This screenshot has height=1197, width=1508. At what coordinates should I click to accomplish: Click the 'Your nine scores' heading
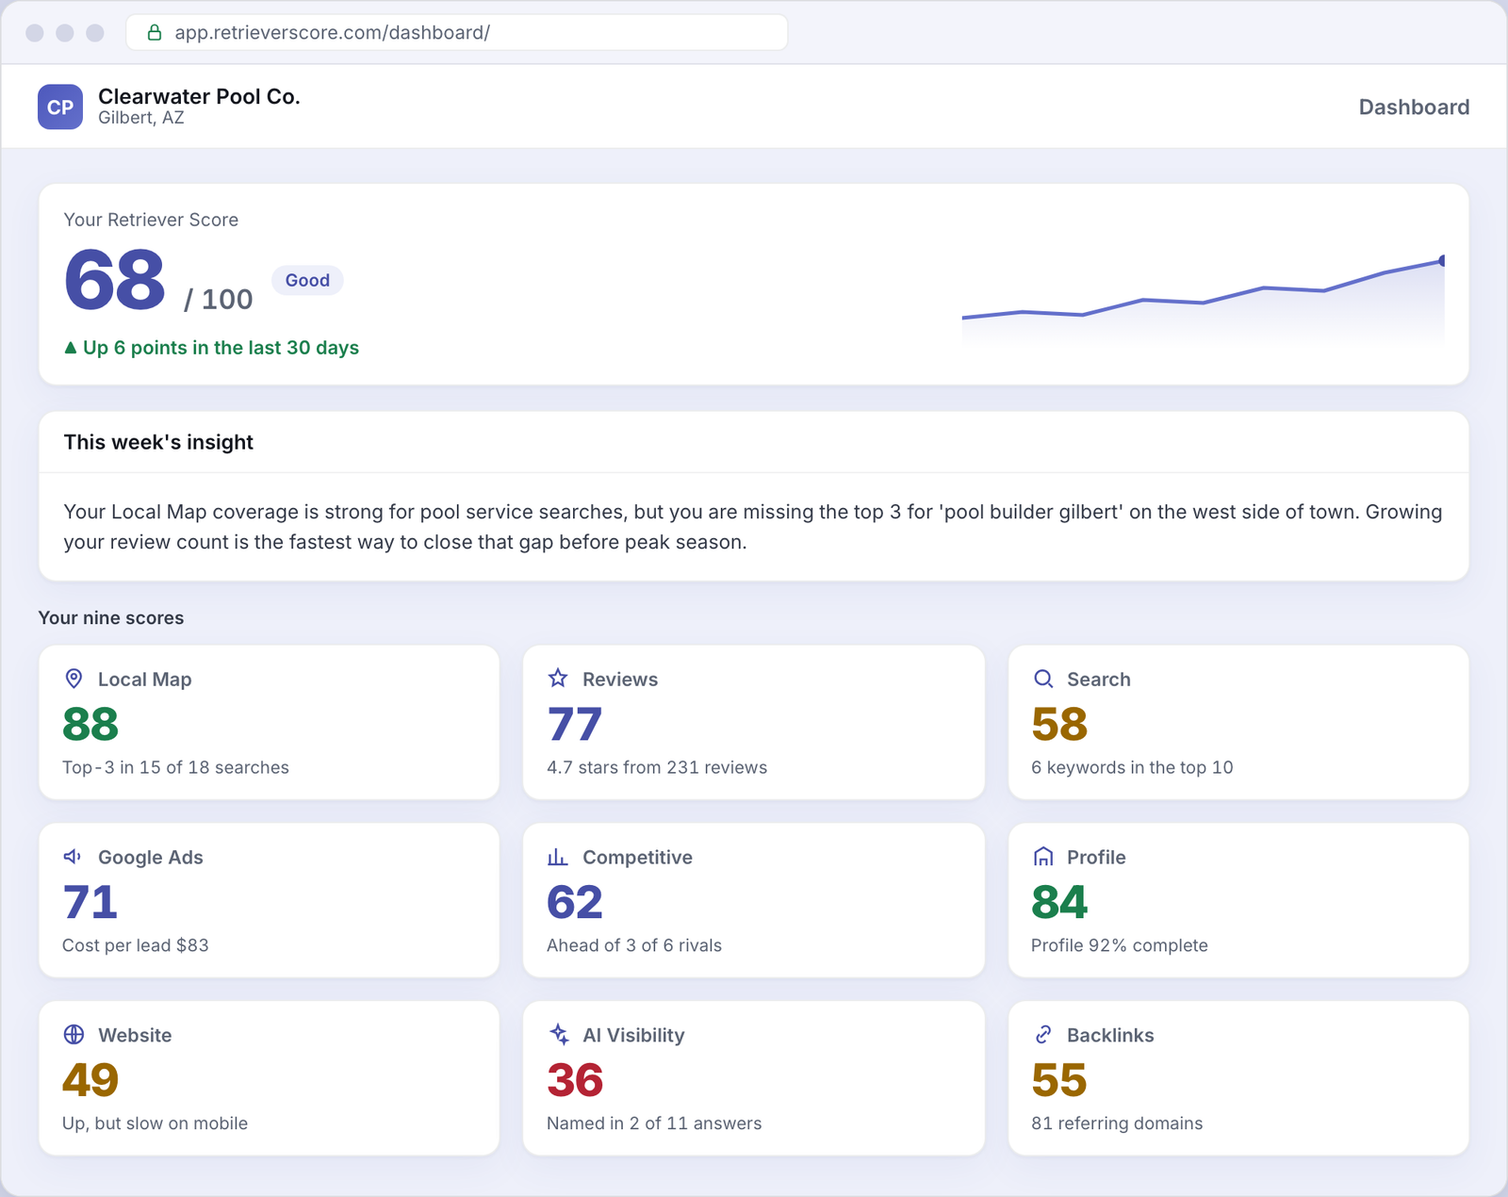point(111,618)
